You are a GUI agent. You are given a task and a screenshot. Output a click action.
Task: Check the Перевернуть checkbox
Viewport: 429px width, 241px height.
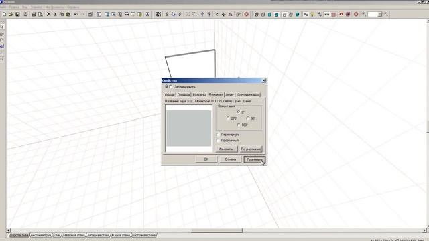(218, 134)
